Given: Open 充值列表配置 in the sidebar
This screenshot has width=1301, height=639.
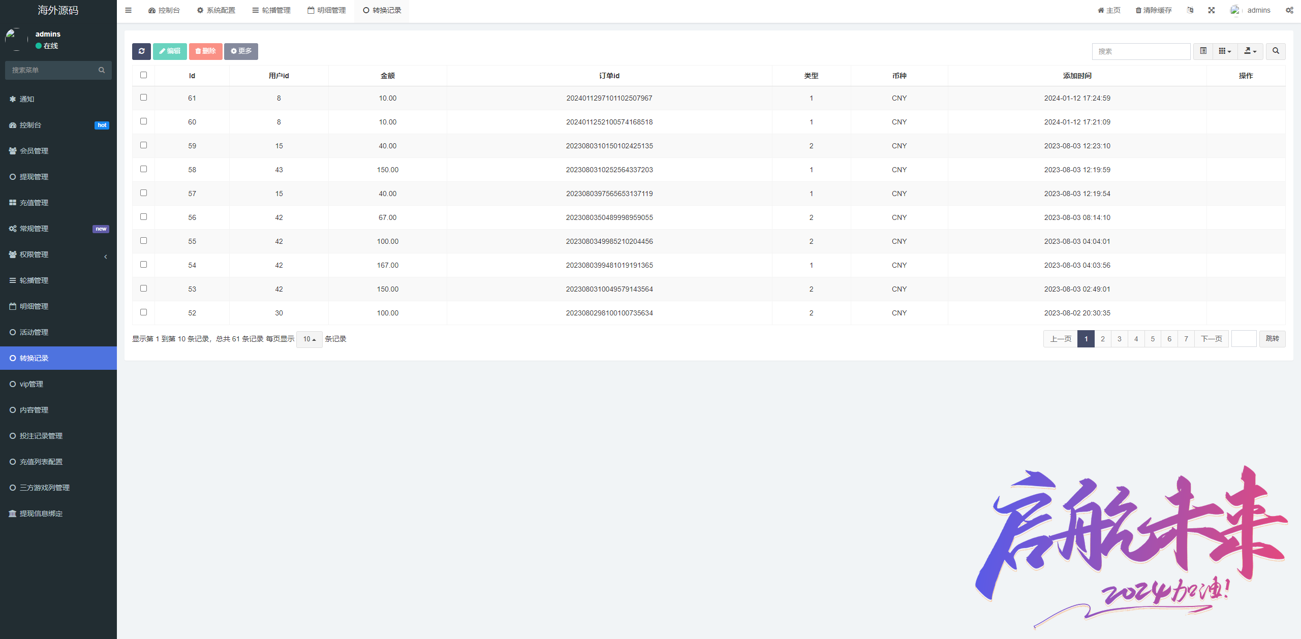Looking at the screenshot, I should click(58, 462).
